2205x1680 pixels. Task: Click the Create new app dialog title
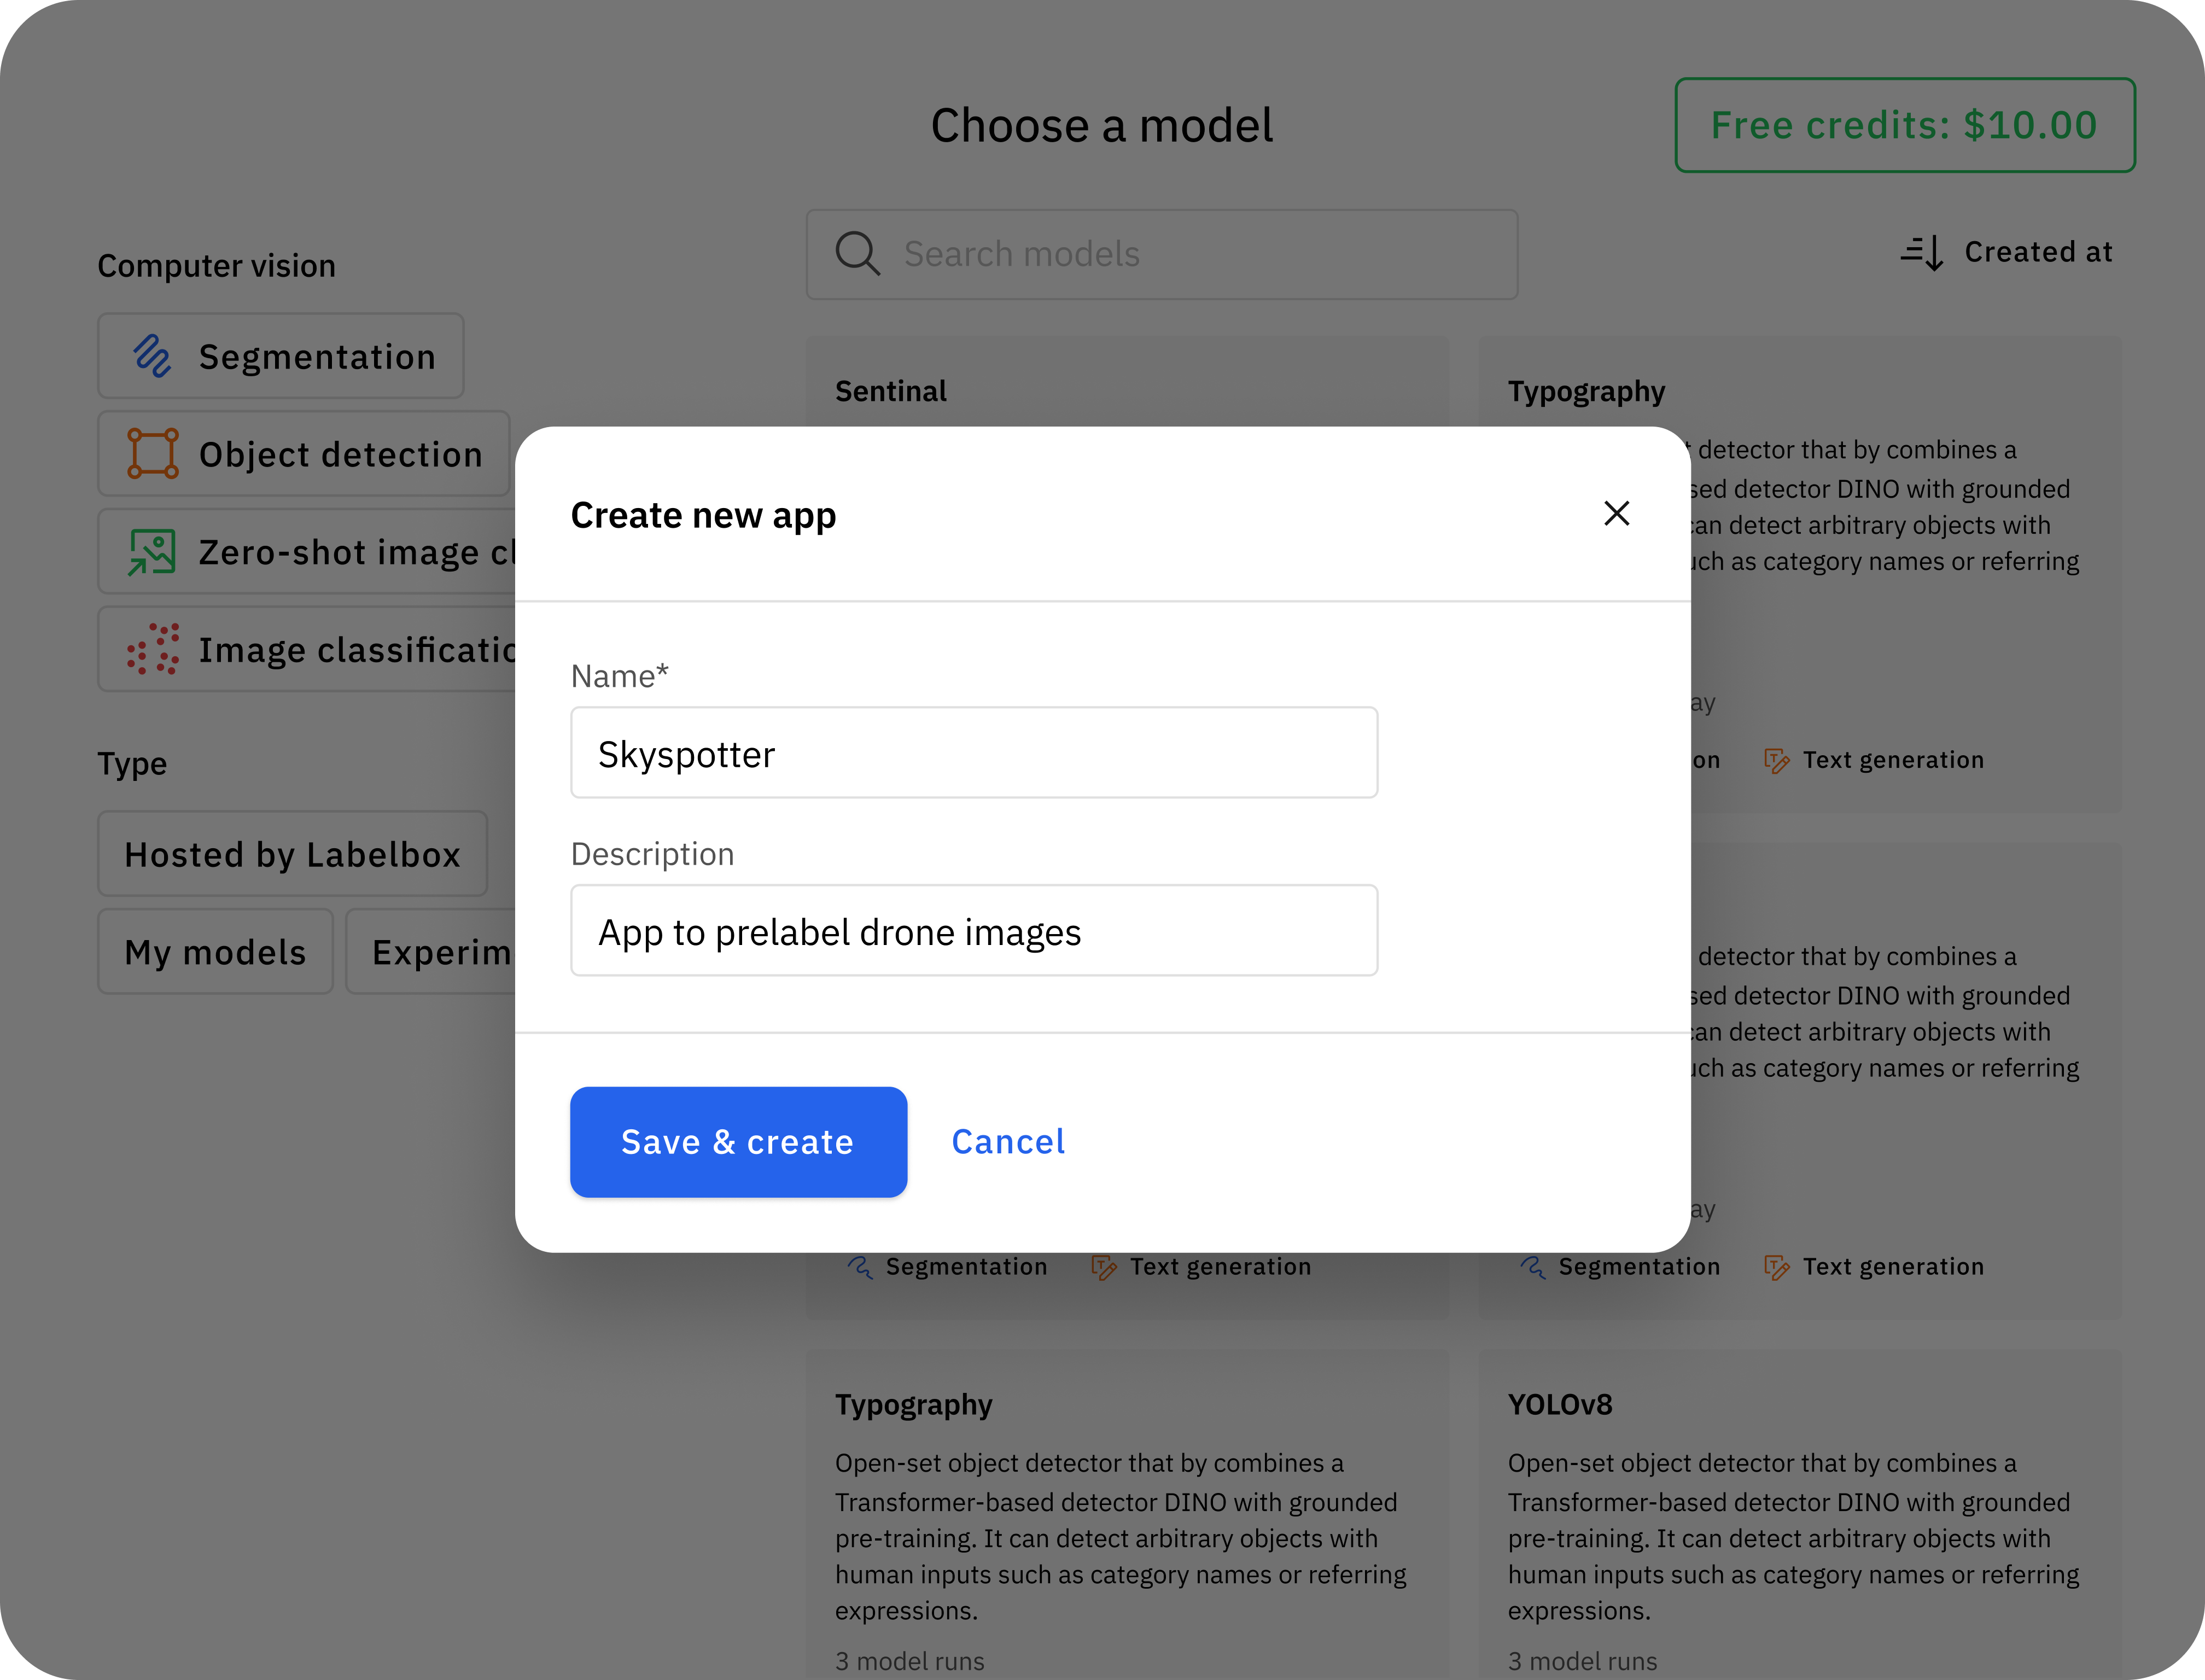[x=703, y=515]
